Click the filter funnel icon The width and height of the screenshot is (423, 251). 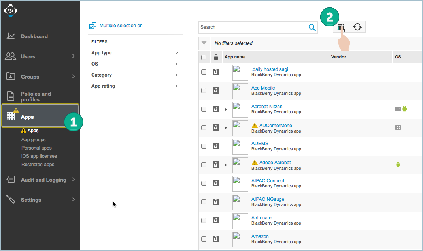[x=204, y=43]
